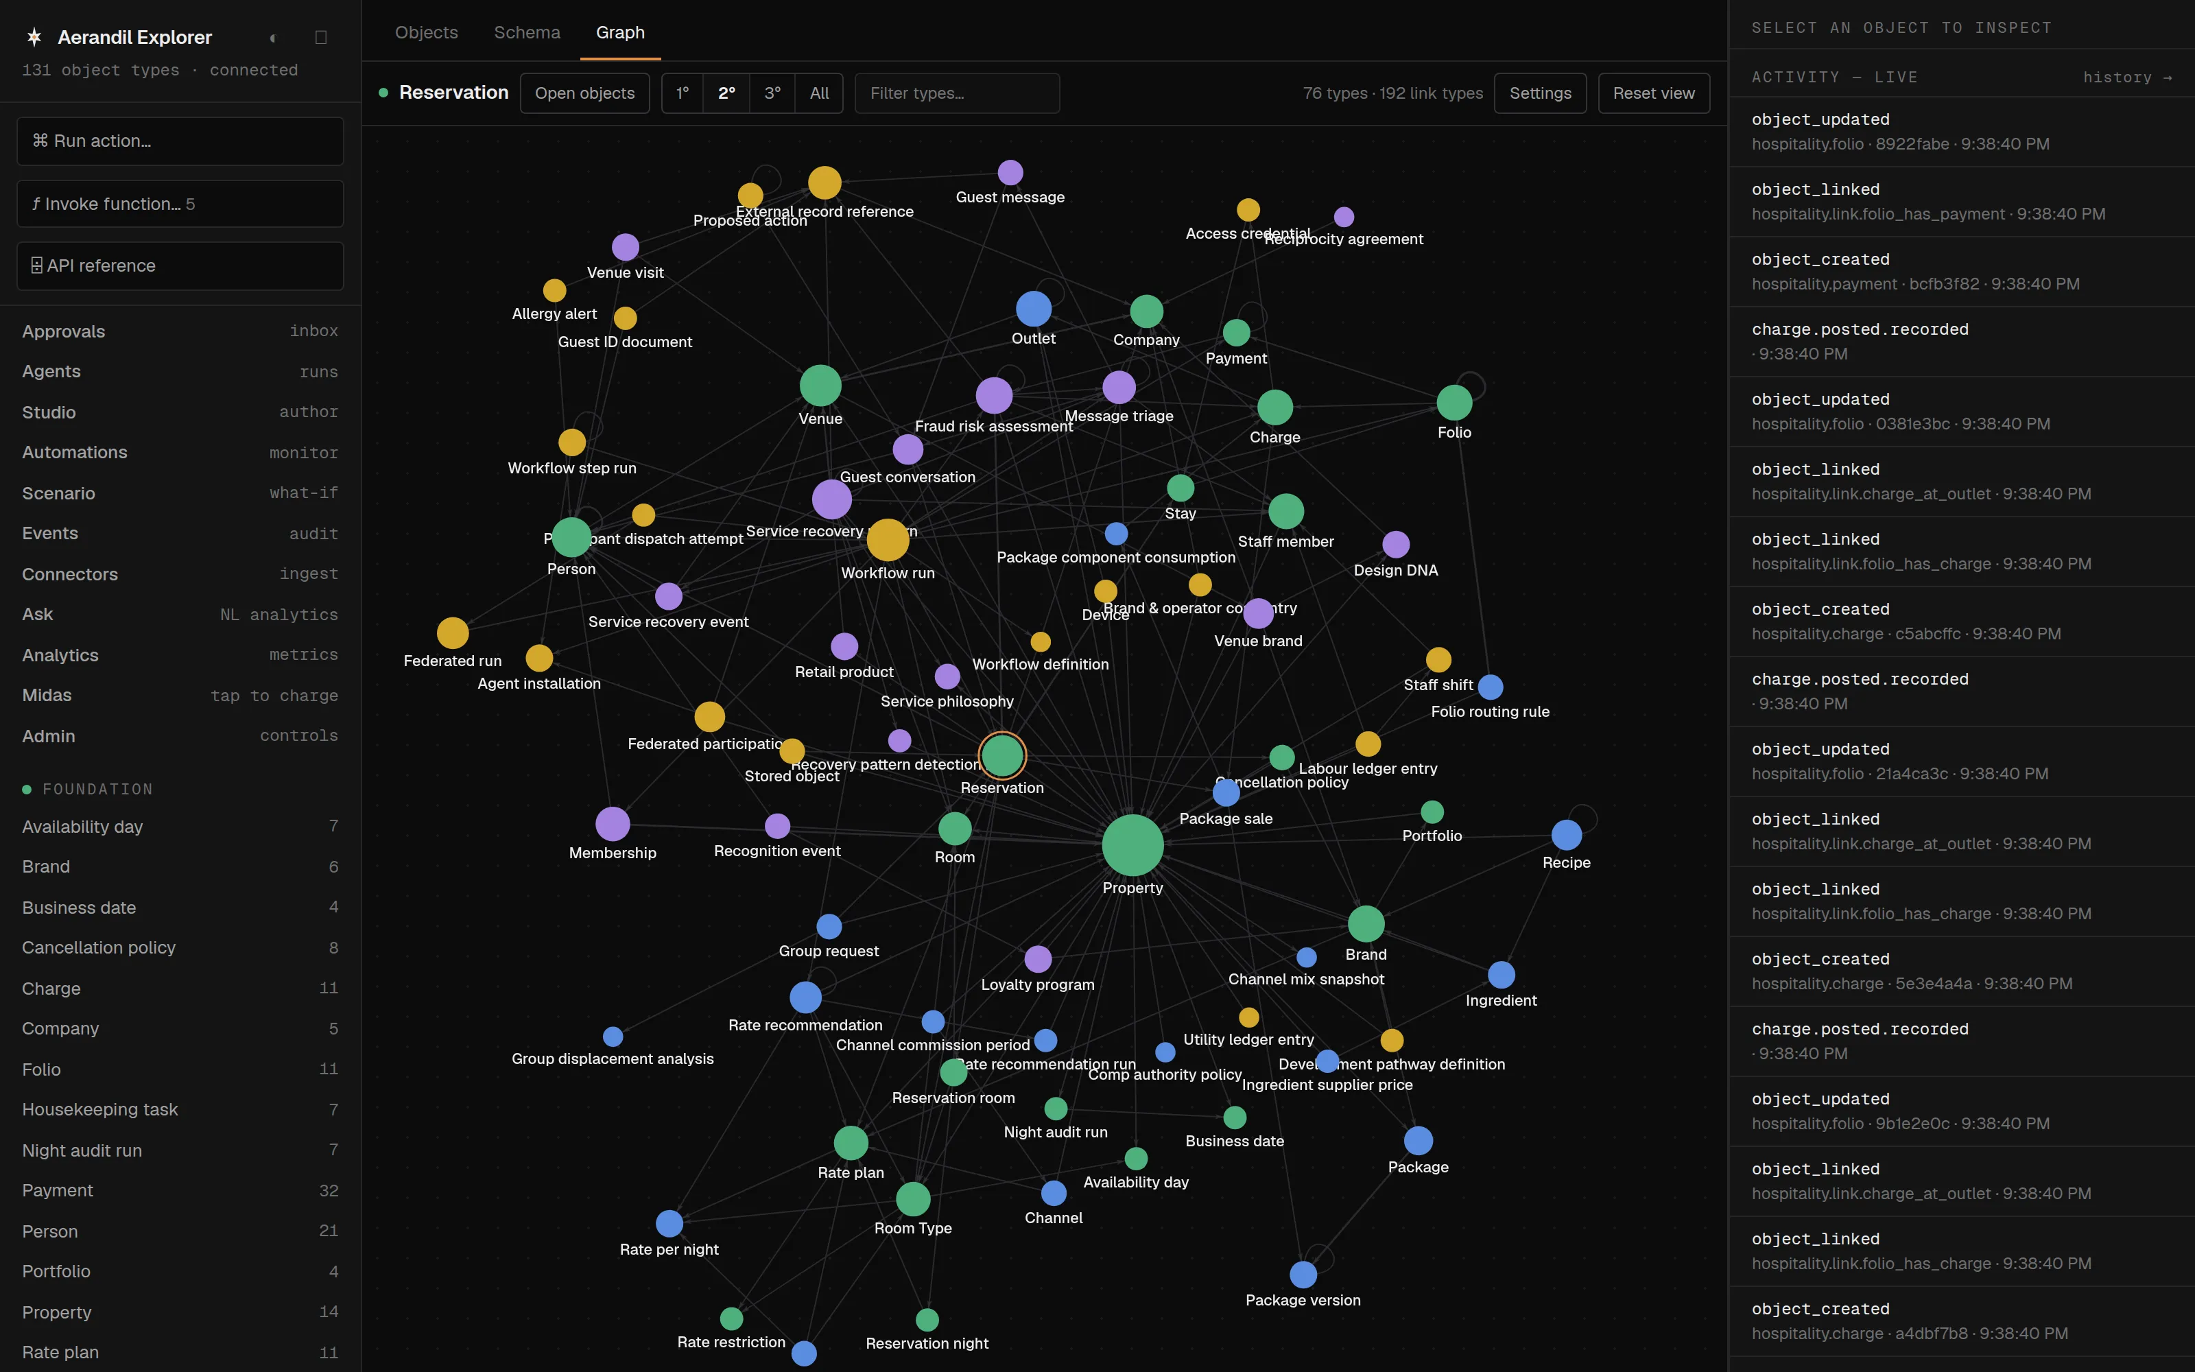Viewport: 2195px width, 1372px height.
Task: Open the activity history link
Action: pyautogui.click(x=2127, y=78)
